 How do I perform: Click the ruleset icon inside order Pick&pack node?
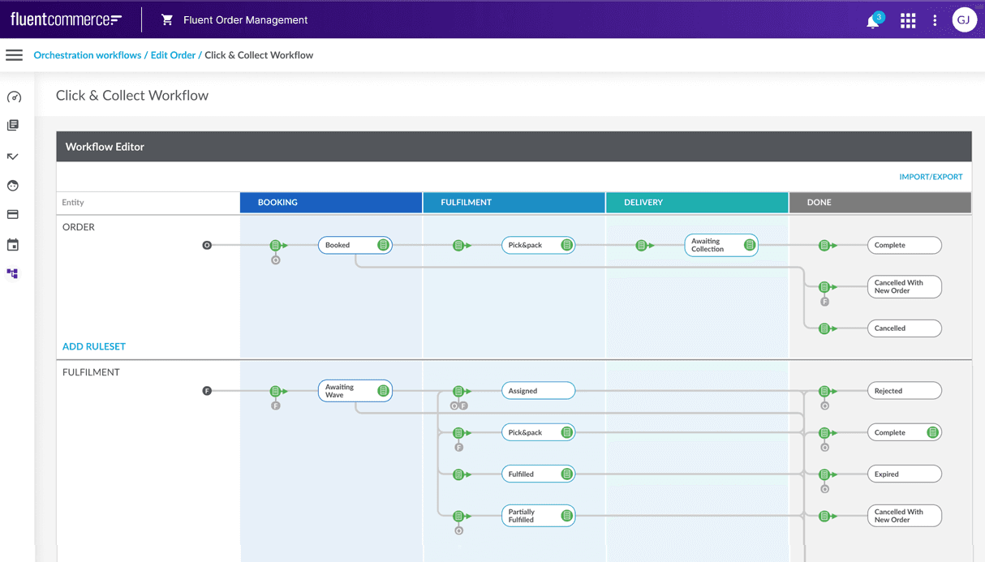coord(566,245)
